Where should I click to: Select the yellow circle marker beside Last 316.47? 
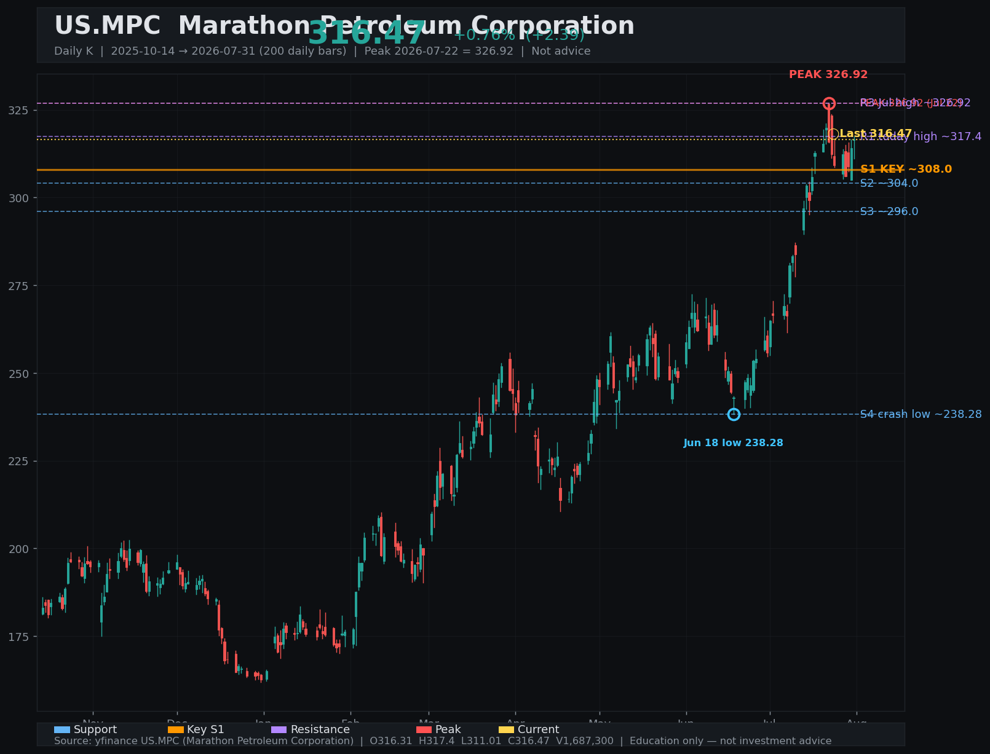pyautogui.click(x=833, y=133)
